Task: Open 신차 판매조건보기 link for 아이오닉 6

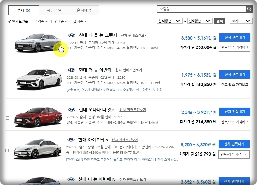Action: coord(125,140)
